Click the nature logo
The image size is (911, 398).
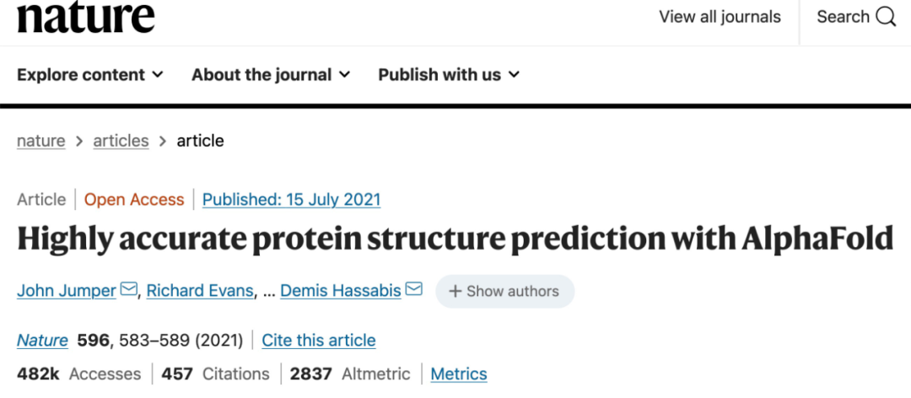[x=86, y=17]
